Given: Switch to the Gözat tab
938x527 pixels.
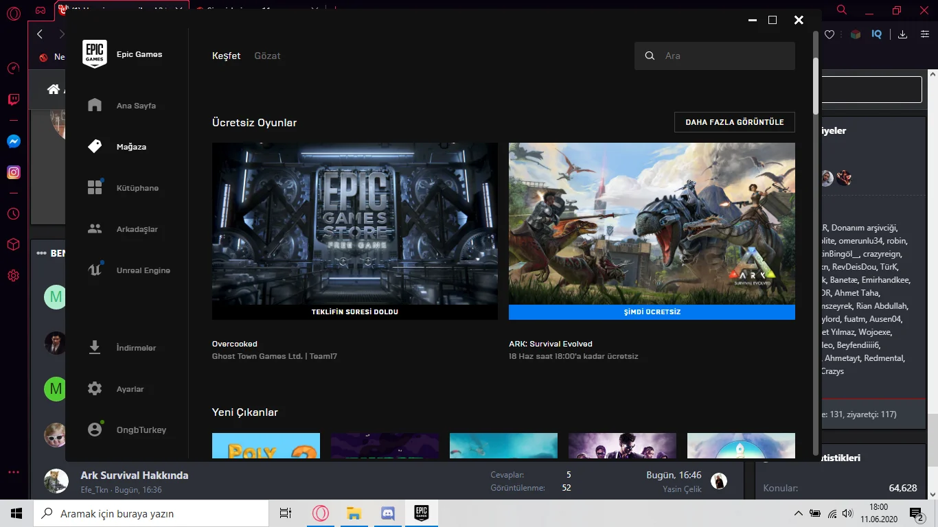Looking at the screenshot, I should 267,56.
